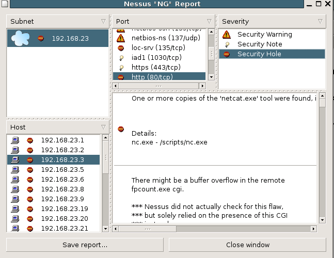Click the Port list scroll down arrow

(211, 77)
